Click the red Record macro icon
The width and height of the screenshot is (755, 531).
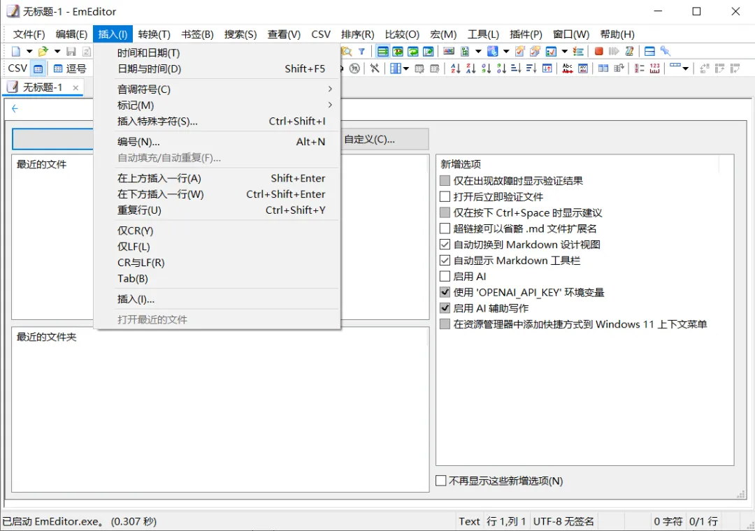point(598,51)
